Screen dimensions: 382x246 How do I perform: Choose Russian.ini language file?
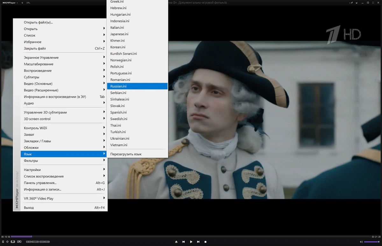click(x=138, y=86)
